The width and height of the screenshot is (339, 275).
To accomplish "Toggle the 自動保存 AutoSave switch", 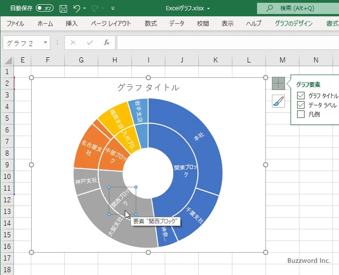I will [x=45, y=8].
